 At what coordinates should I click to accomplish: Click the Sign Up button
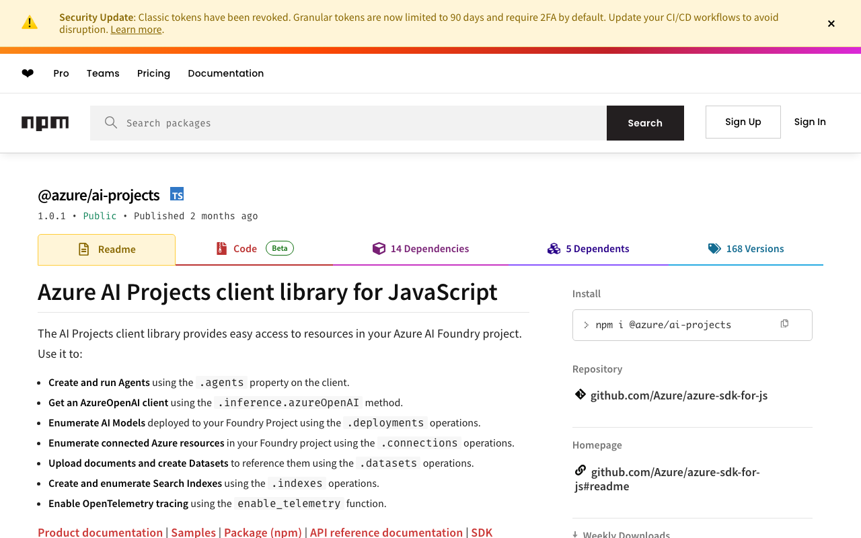point(743,122)
